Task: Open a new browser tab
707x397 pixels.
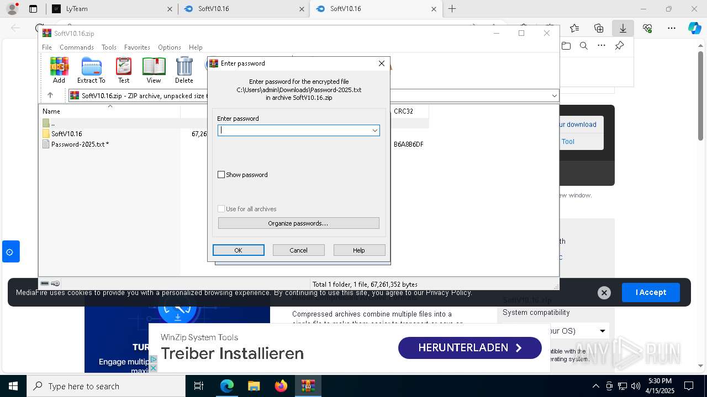Action: point(452,9)
